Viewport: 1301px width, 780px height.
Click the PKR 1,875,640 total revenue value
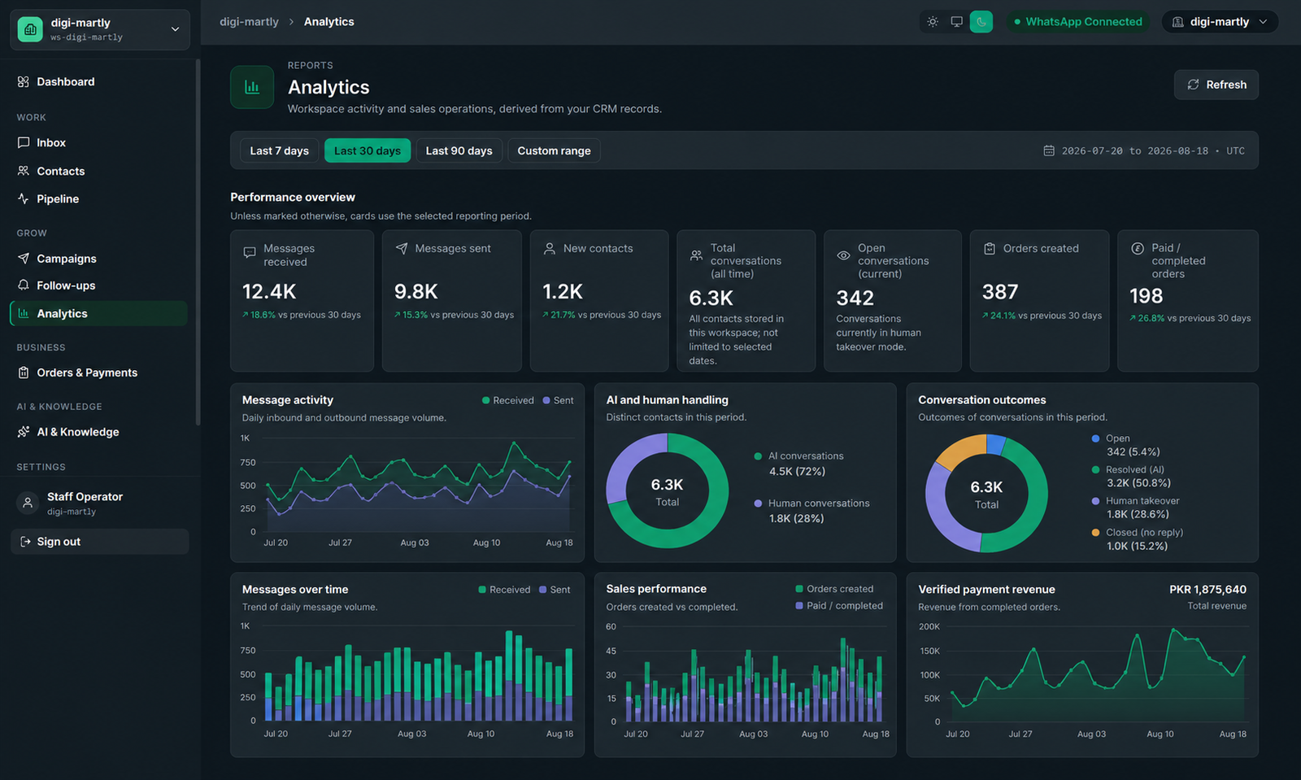[x=1207, y=590]
